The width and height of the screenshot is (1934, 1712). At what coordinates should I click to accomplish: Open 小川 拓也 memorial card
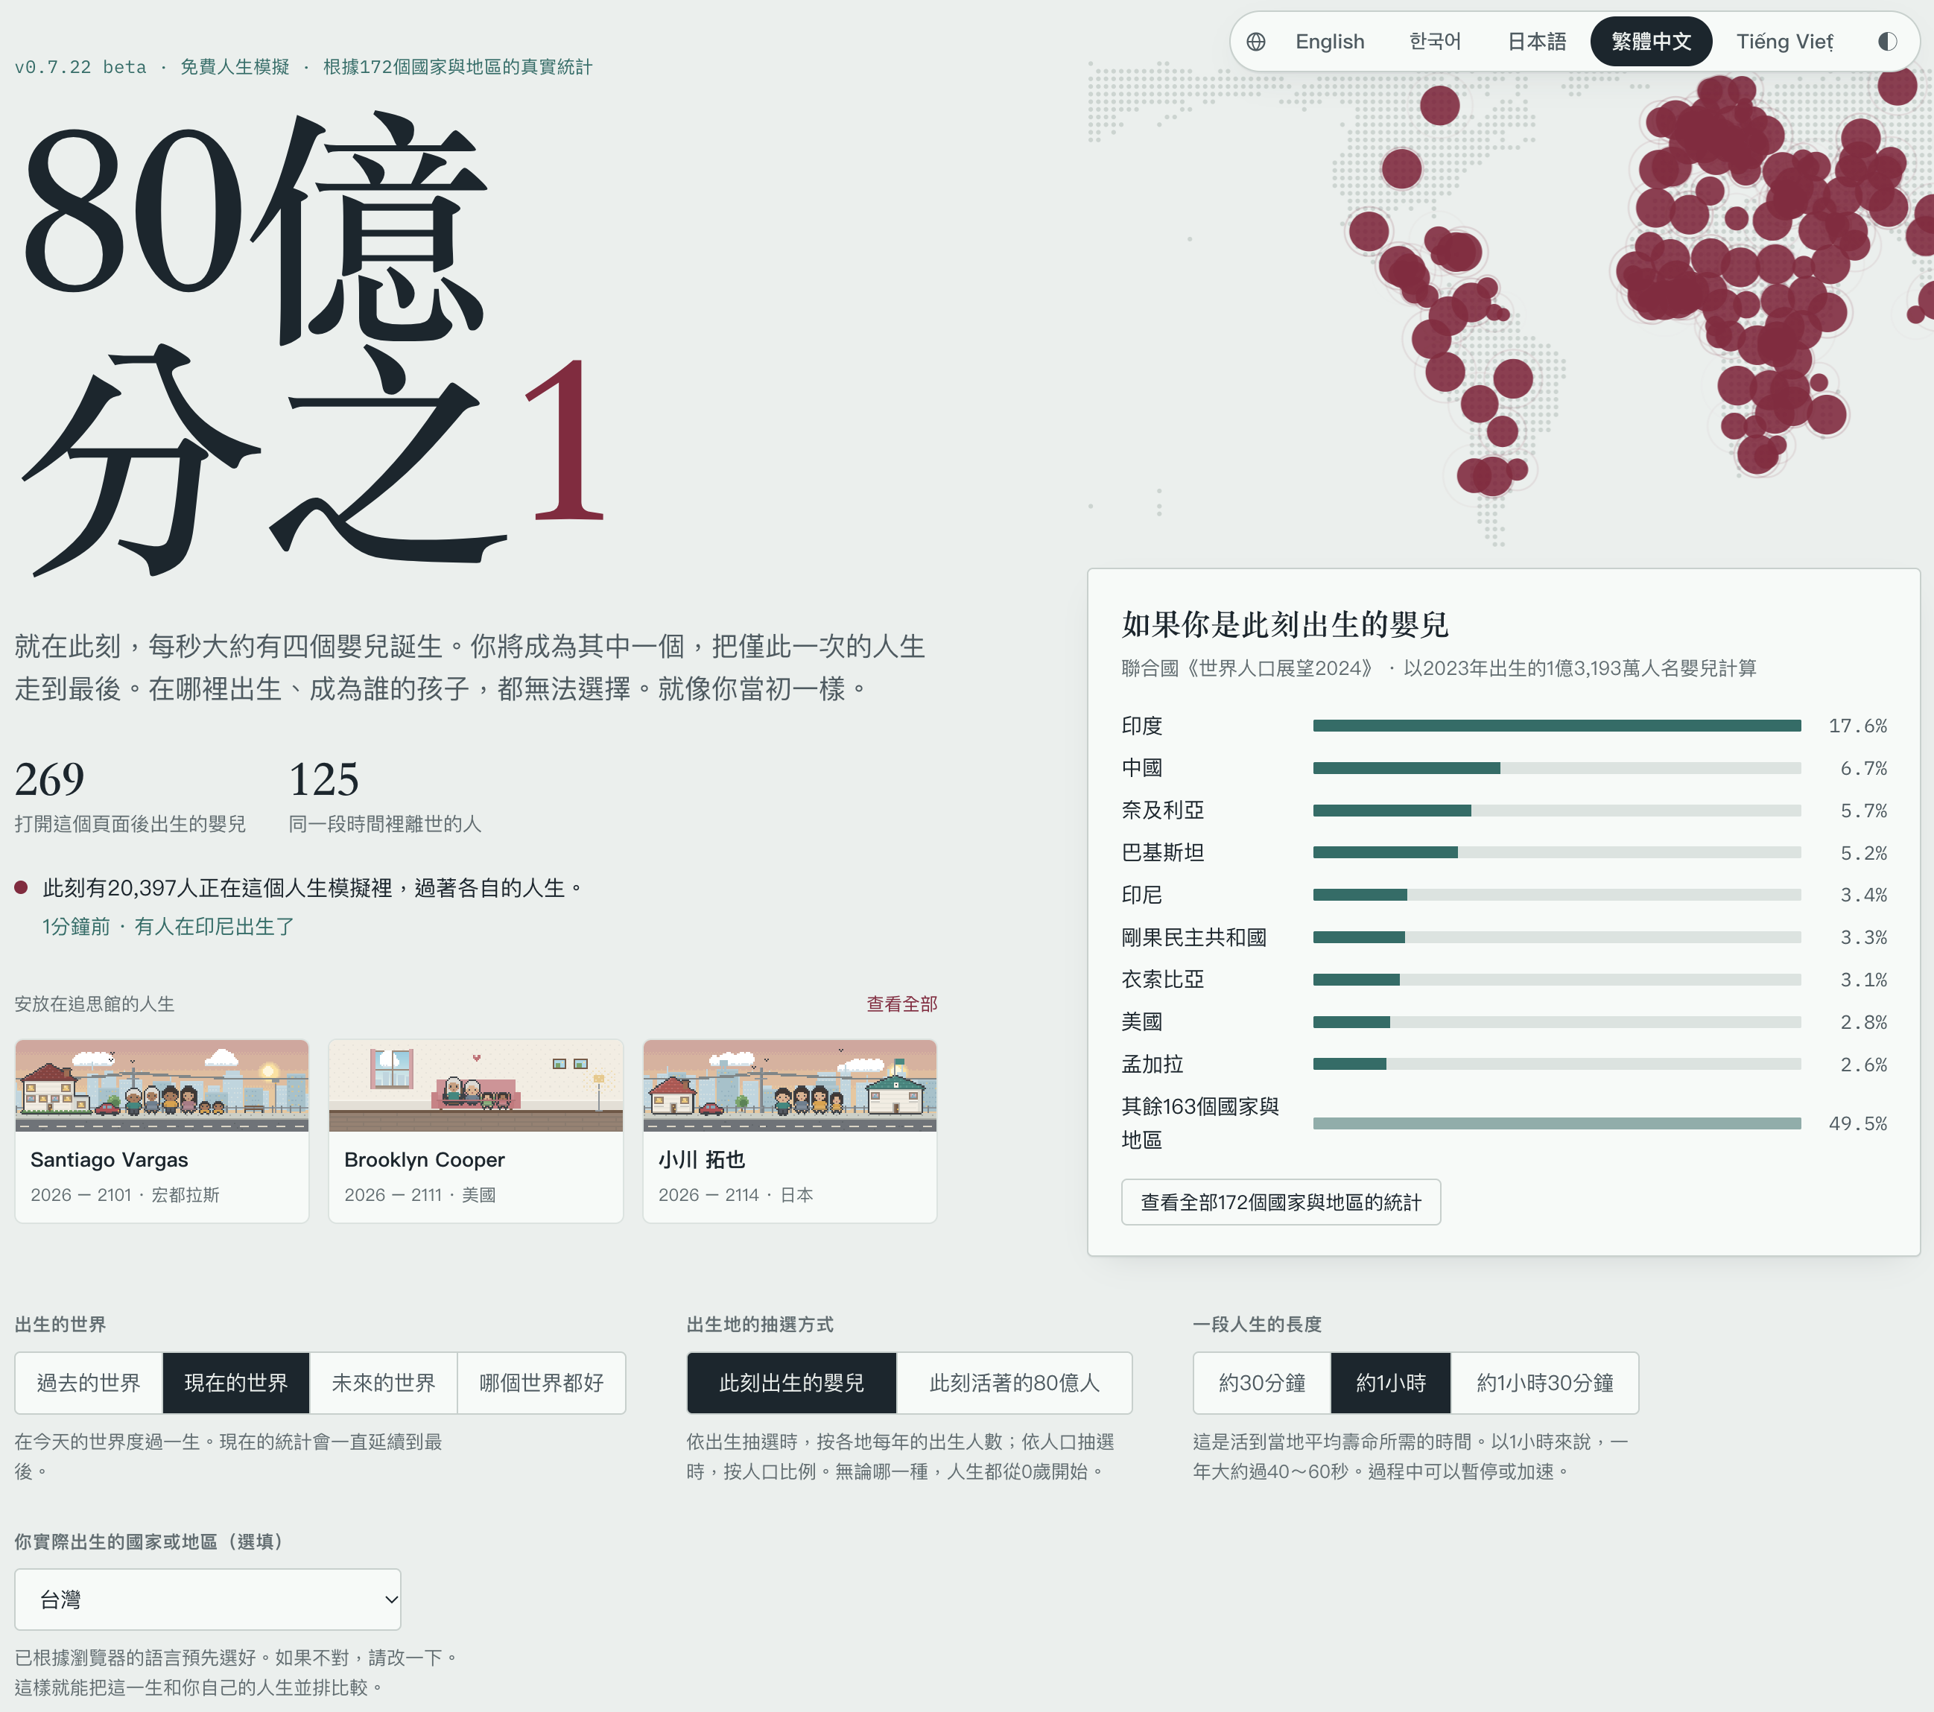(x=789, y=1131)
